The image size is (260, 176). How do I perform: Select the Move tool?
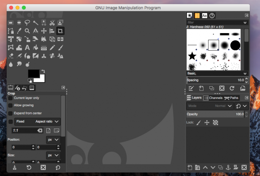[x=44, y=31]
